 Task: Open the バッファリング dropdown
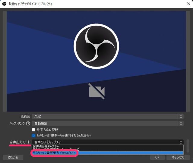pos(107,124)
